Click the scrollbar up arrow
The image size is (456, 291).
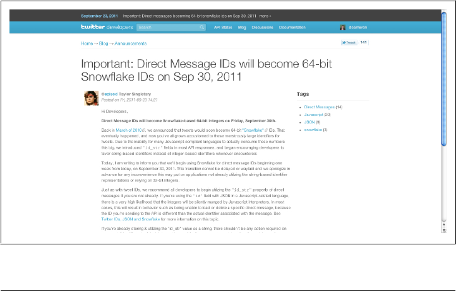click(444, 225)
